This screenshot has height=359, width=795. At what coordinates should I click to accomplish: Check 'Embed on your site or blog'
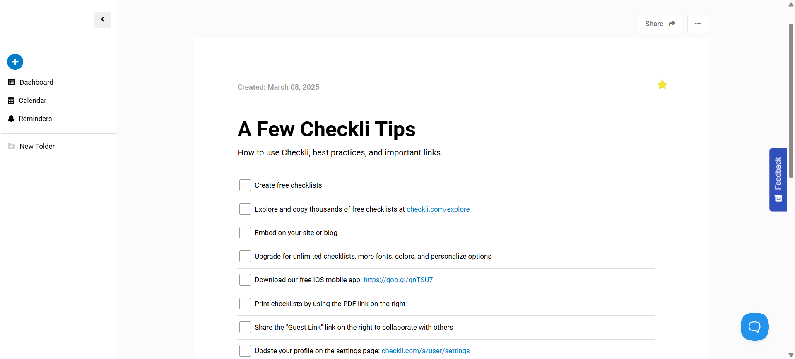(245, 233)
